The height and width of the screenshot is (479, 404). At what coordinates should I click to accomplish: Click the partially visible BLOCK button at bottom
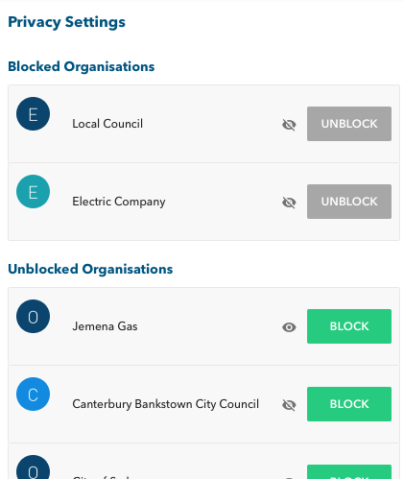(349, 472)
